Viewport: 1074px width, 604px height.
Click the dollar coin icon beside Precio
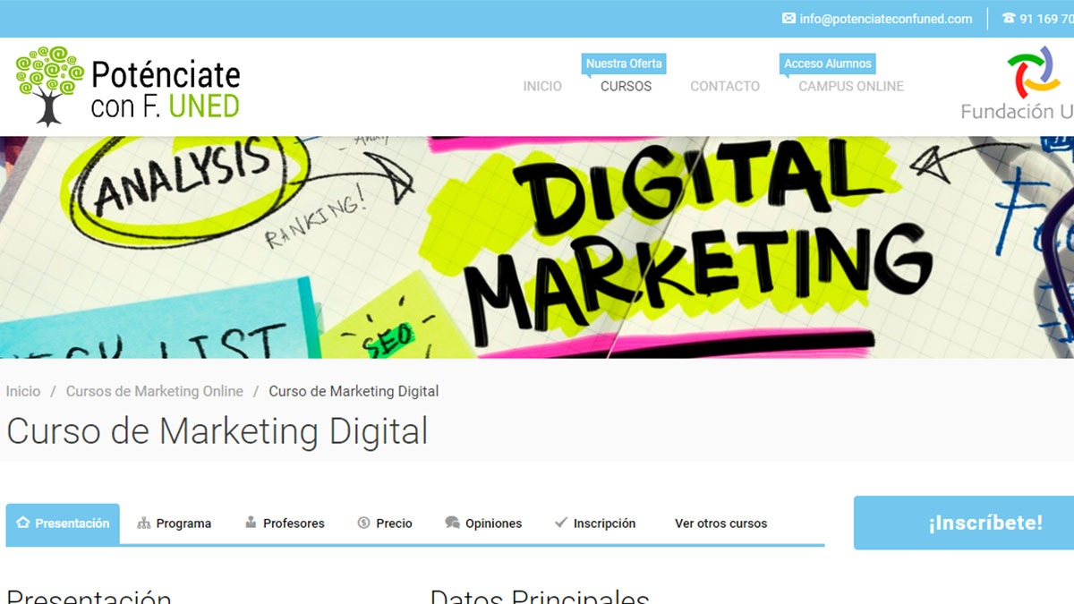(x=363, y=523)
